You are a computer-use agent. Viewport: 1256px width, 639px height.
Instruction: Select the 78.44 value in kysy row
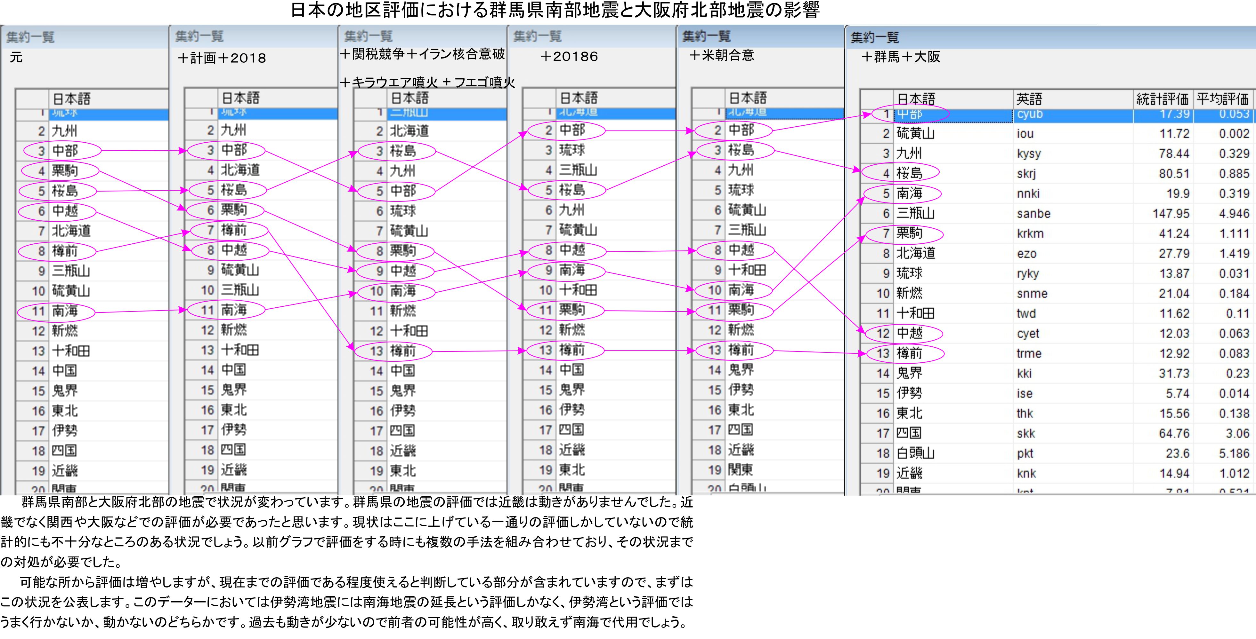point(1174,154)
